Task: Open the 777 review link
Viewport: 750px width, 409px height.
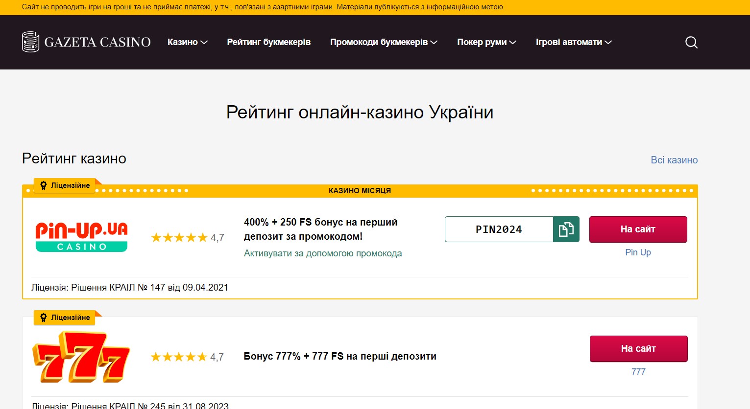Action: 638,372
